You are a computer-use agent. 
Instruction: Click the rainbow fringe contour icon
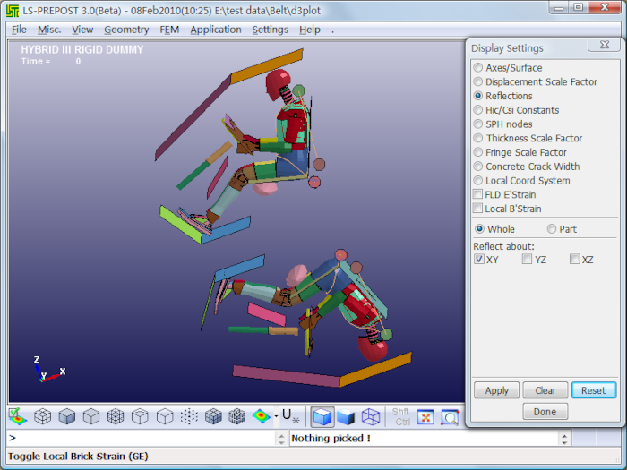[261, 416]
